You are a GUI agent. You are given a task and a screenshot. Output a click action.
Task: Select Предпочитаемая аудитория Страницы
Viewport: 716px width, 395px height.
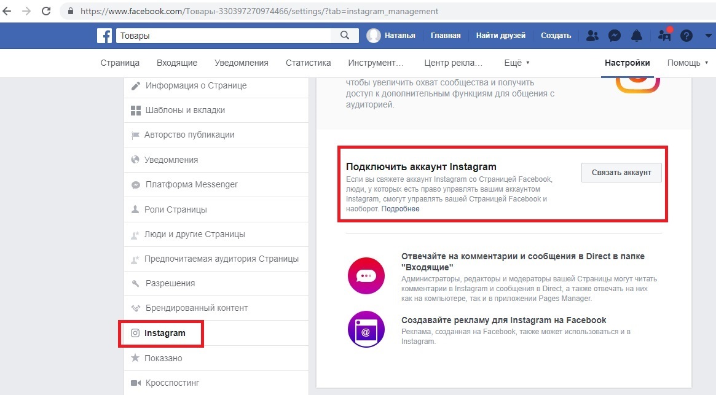click(216, 259)
